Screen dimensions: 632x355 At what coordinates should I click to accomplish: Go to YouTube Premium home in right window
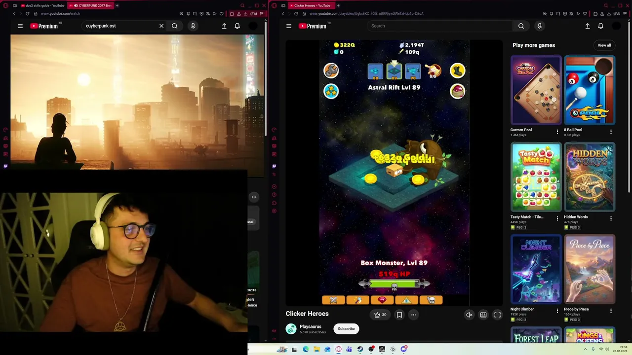point(313,26)
